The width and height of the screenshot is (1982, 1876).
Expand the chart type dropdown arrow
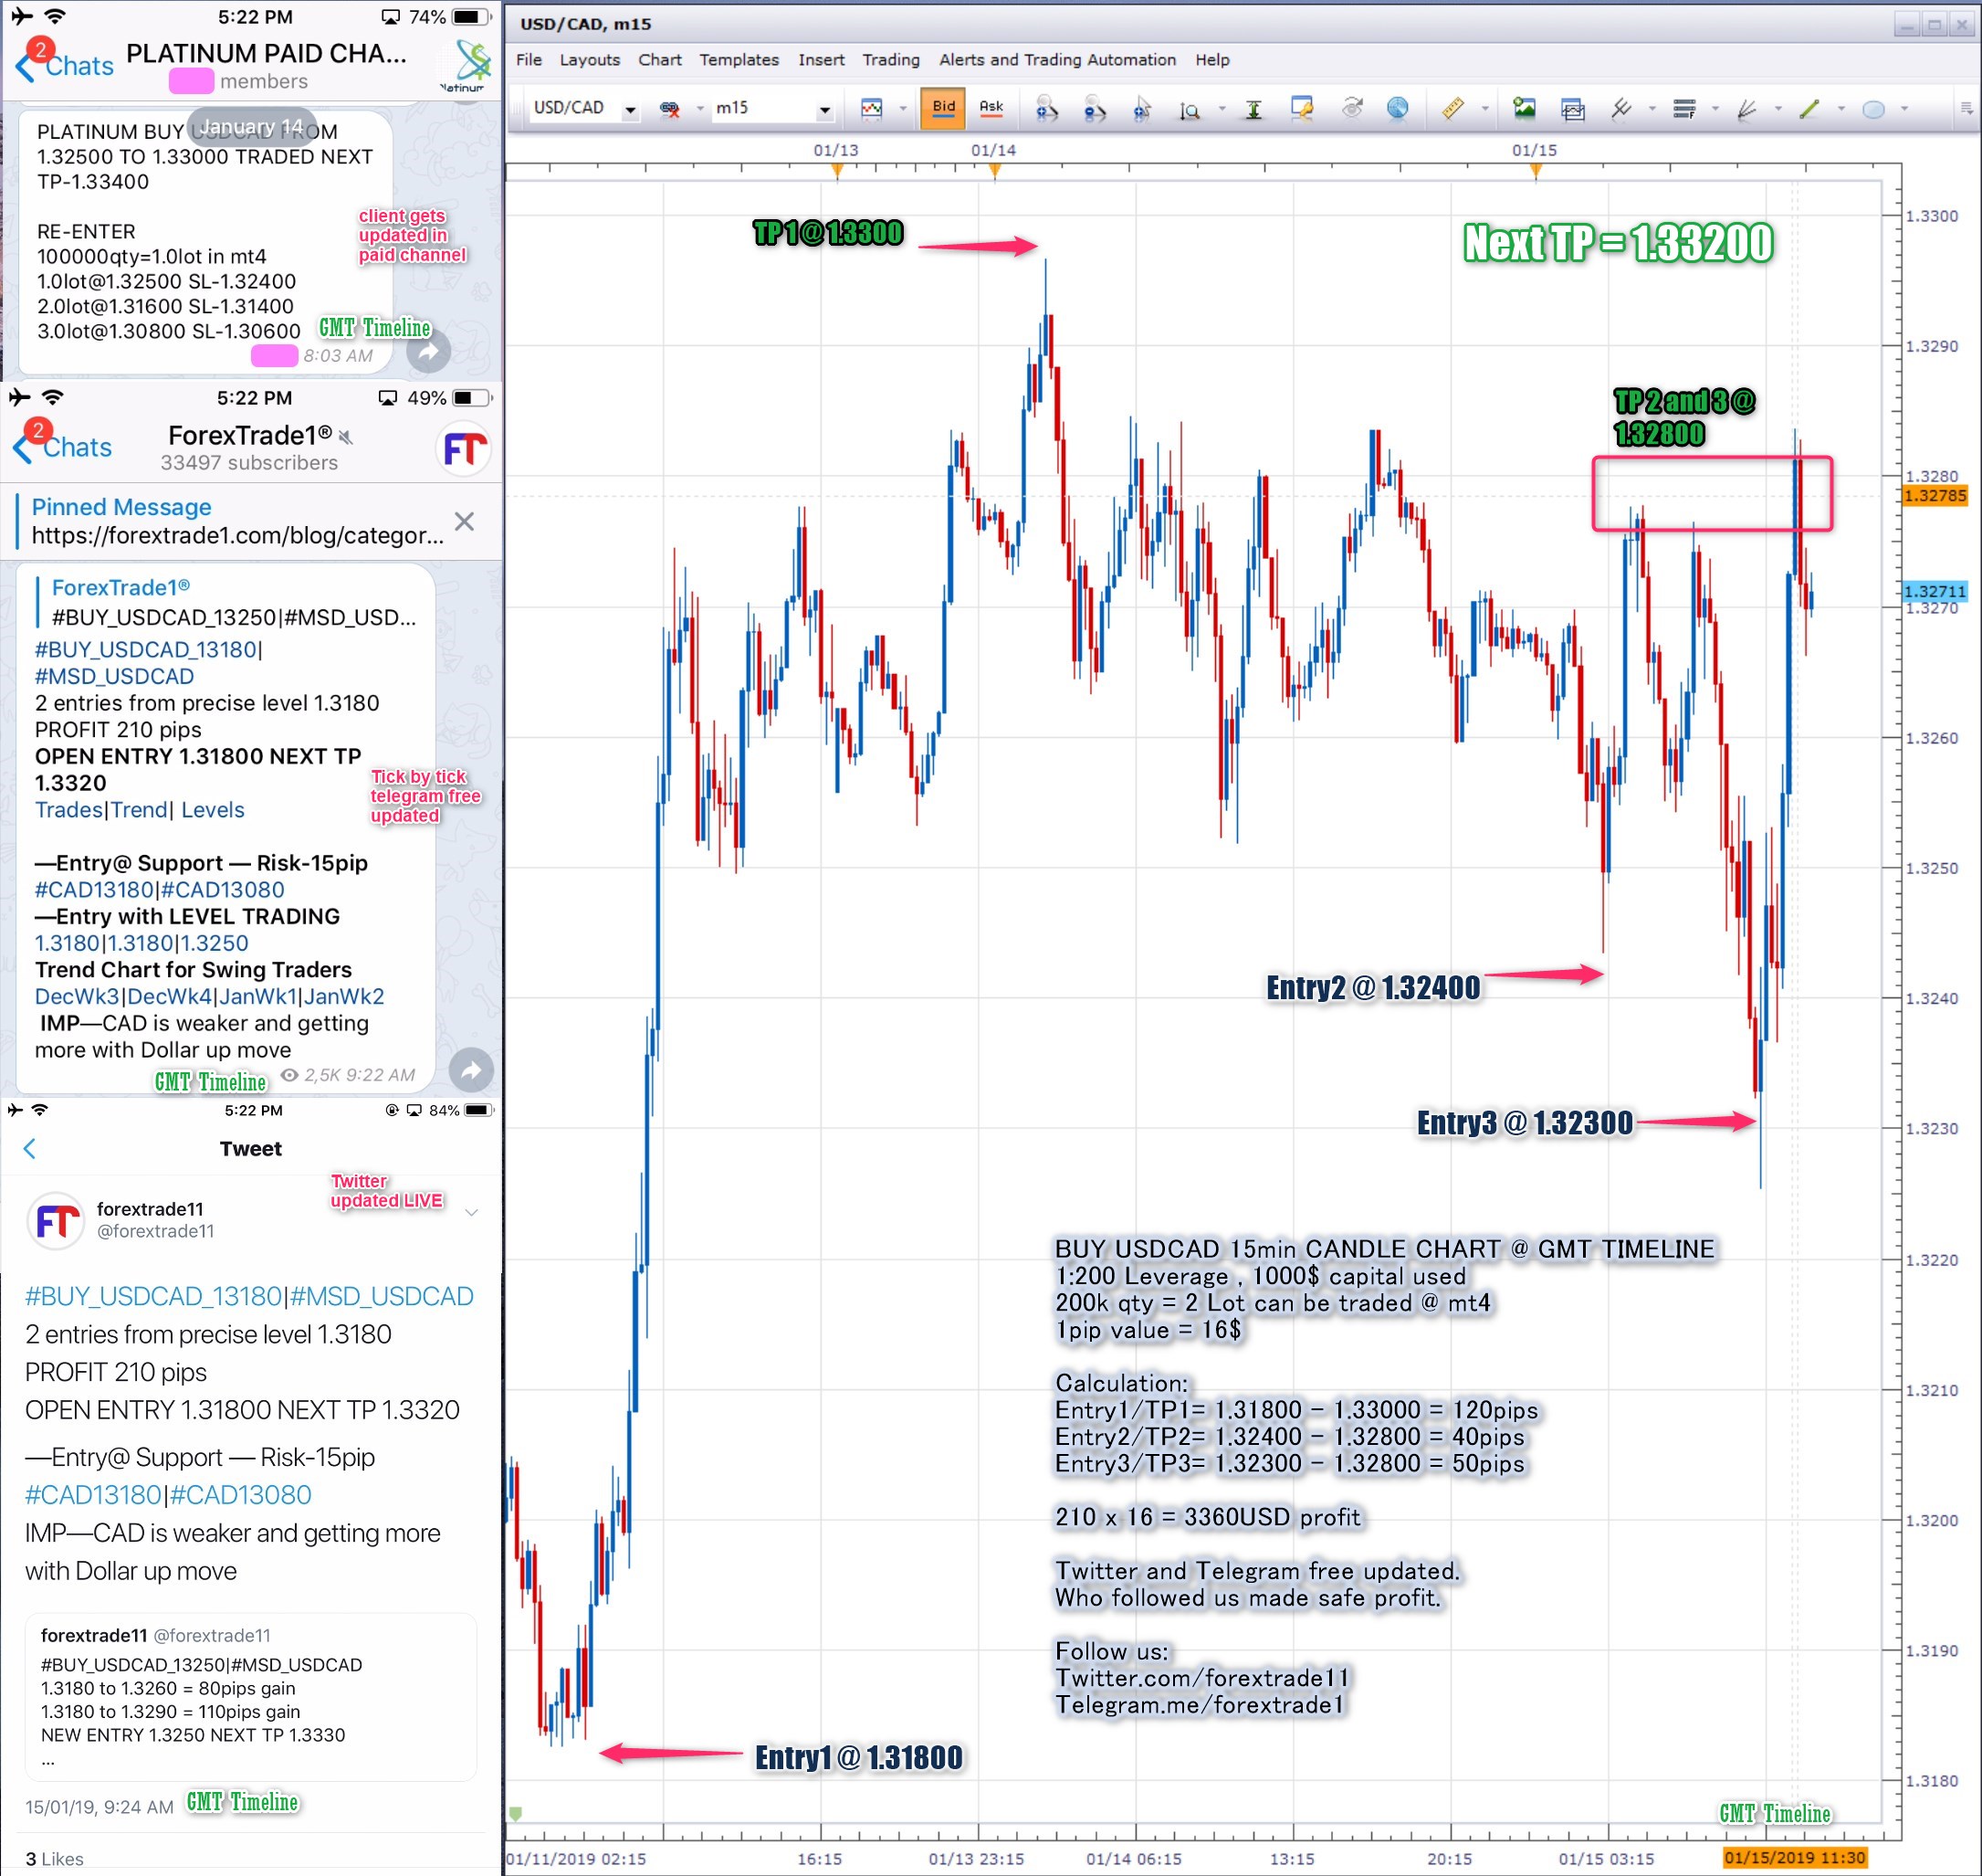(903, 109)
